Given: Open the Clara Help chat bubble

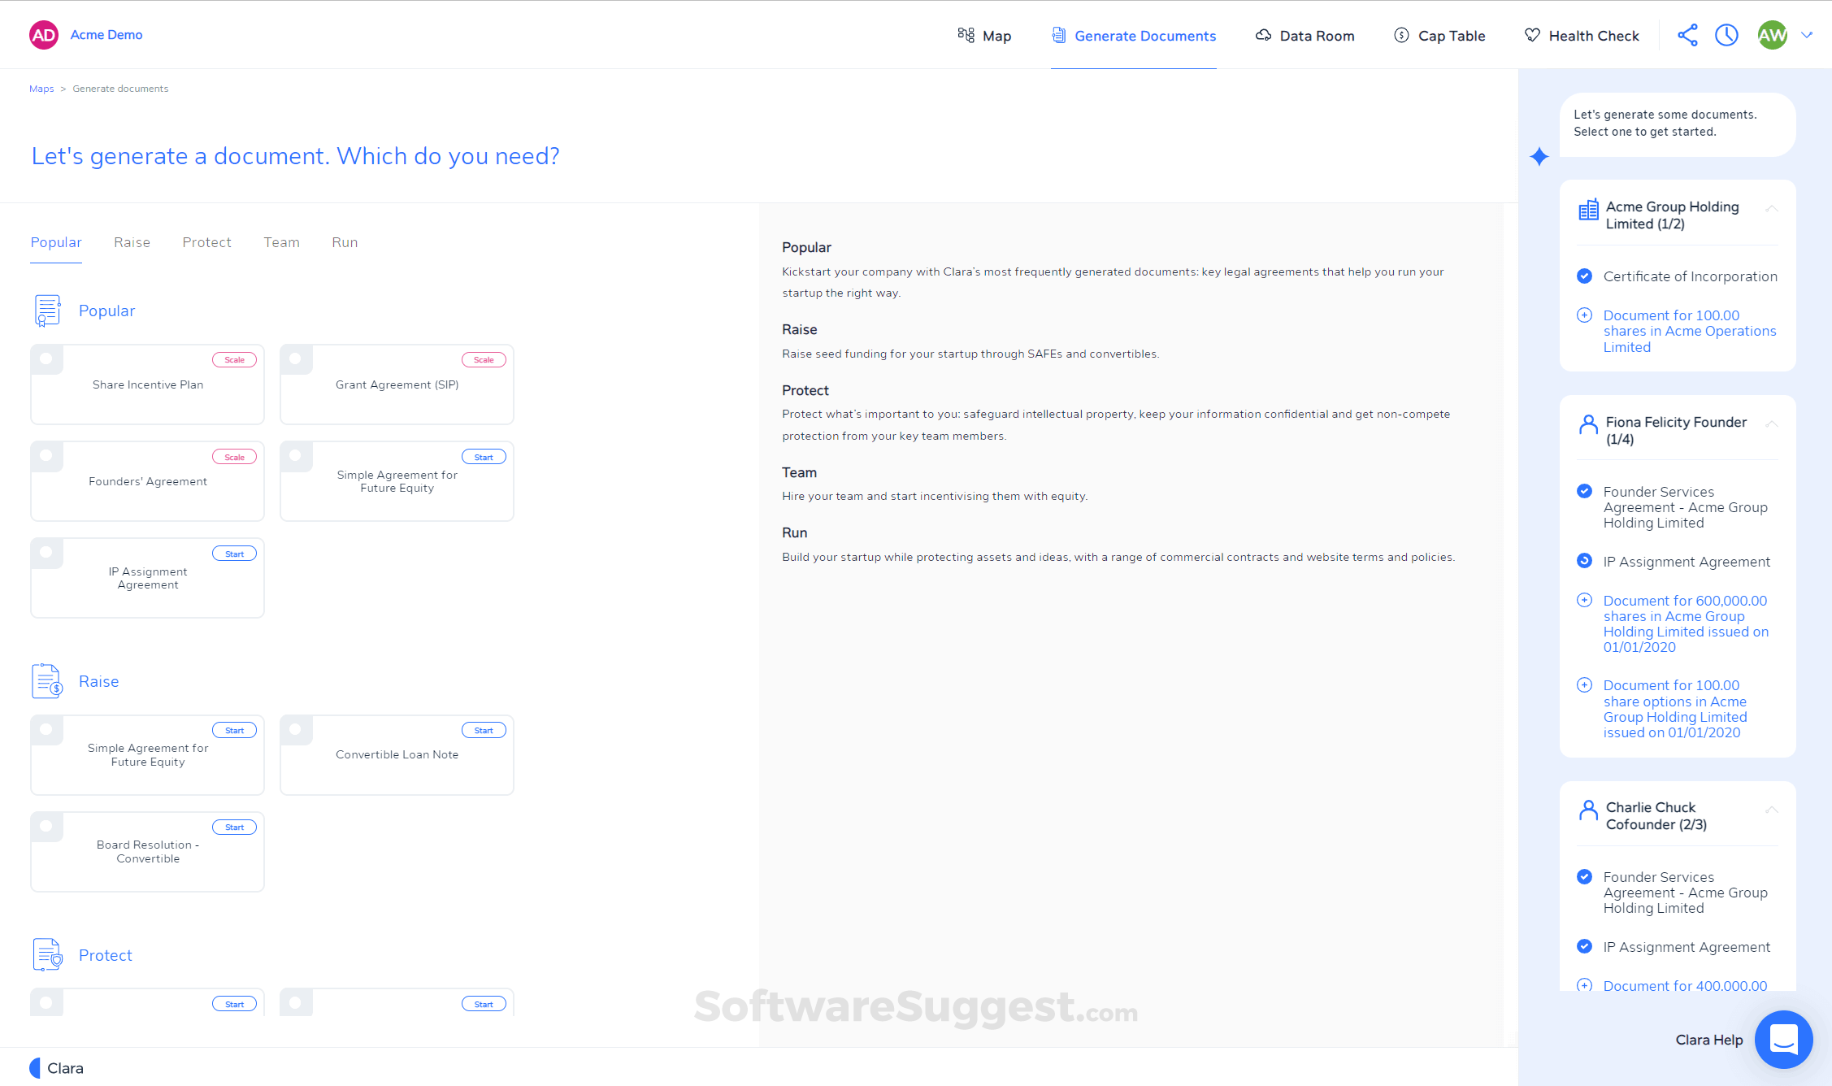Looking at the screenshot, I should [1783, 1040].
